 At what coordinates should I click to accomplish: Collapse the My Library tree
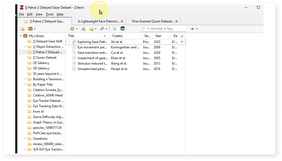21,36
